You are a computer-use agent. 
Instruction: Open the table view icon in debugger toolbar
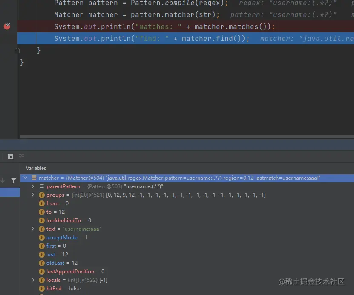[x=10, y=156]
